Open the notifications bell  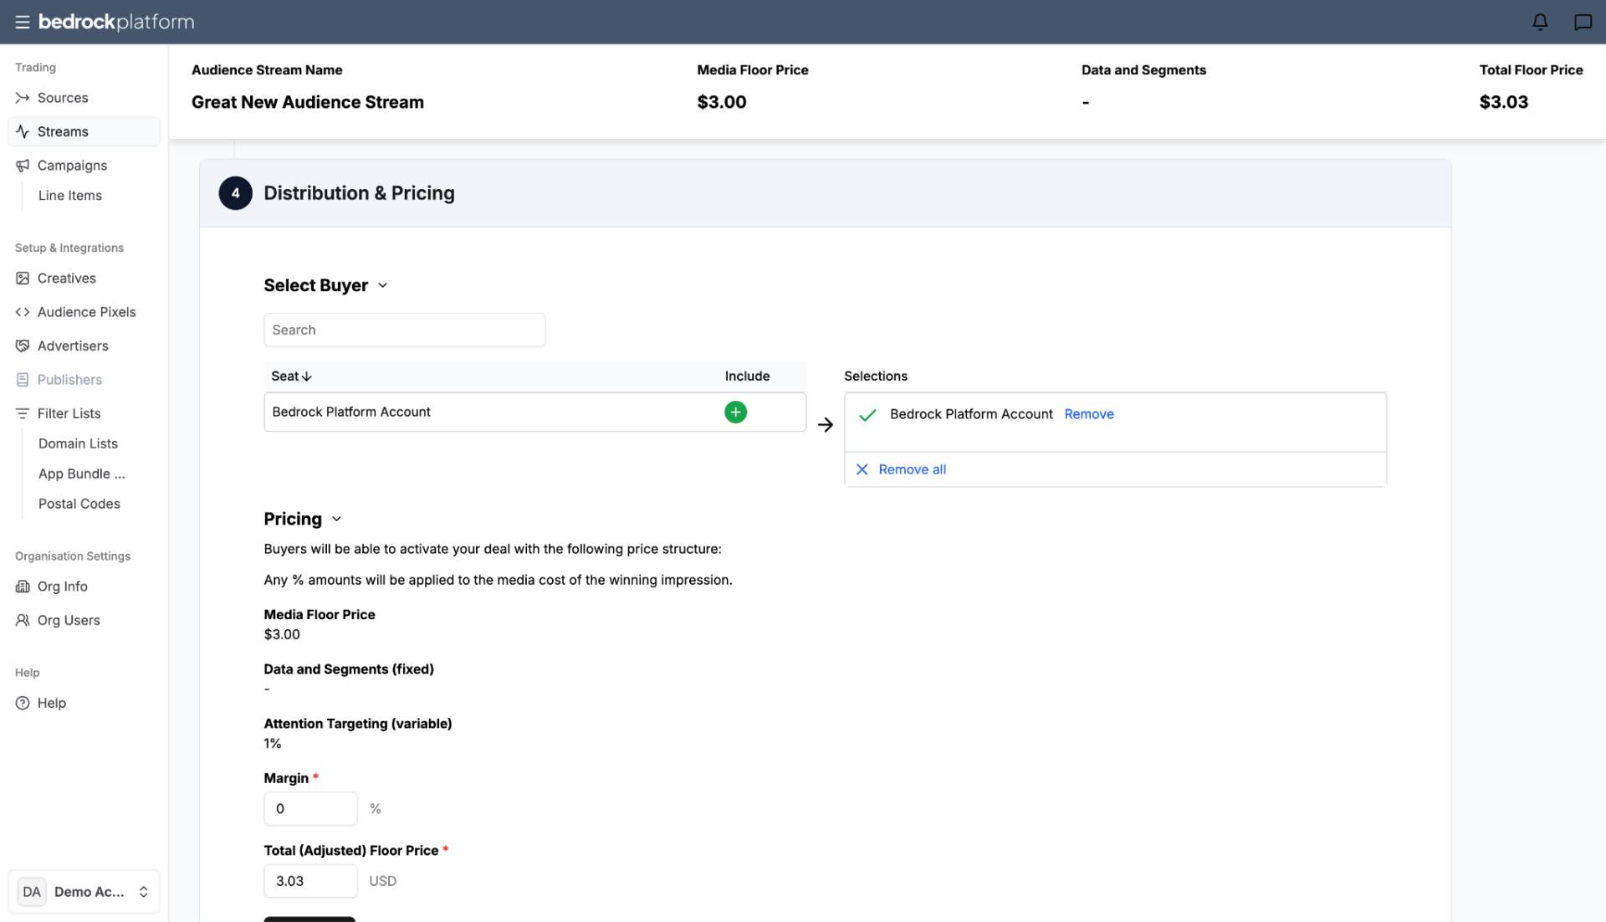pyautogui.click(x=1540, y=22)
